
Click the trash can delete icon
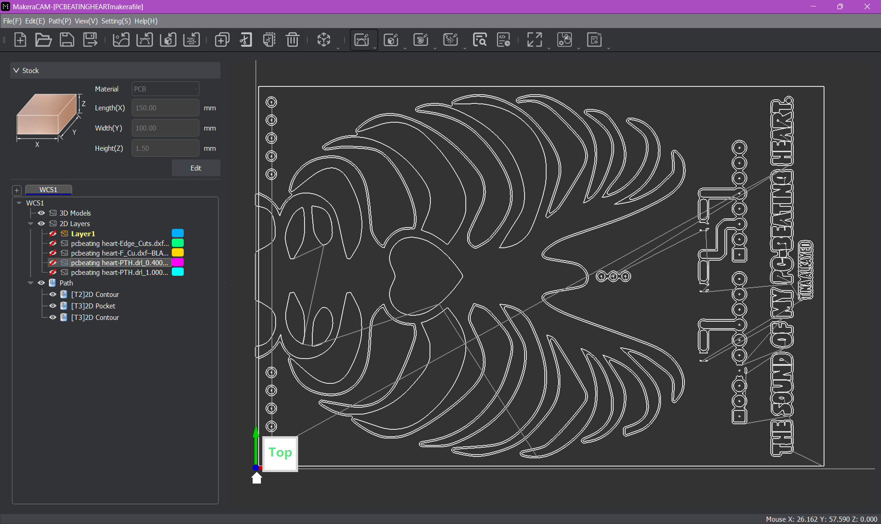tap(292, 40)
